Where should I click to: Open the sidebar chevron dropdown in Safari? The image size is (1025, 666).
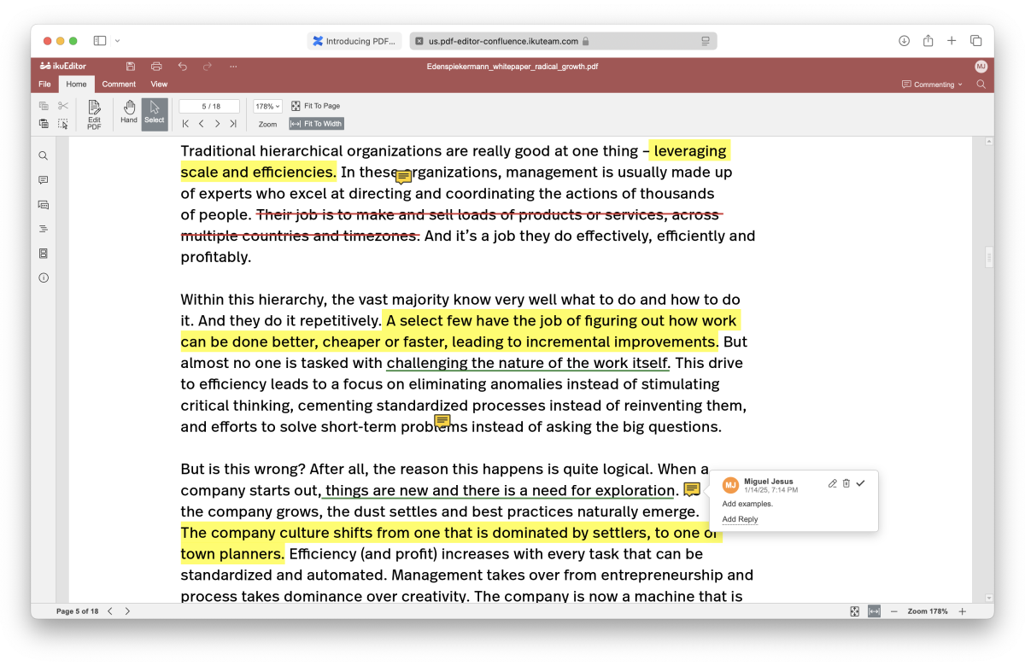coord(117,41)
